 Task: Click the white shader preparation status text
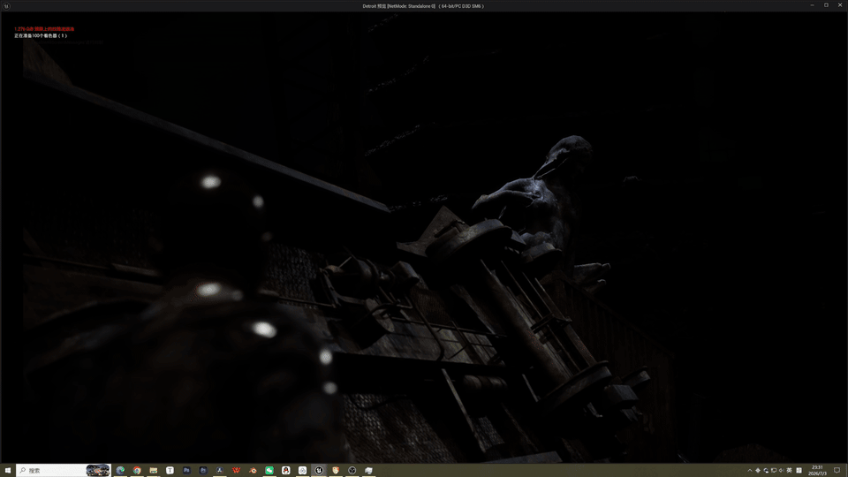(x=41, y=35)
